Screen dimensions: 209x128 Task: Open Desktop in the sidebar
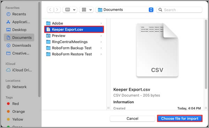tap(19, 30)
